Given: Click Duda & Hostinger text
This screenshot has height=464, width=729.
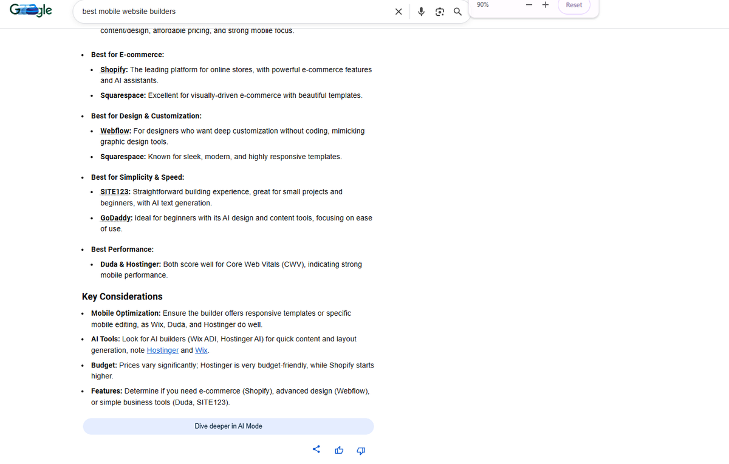Looking at the screenshot, I should tap(131, 265).
